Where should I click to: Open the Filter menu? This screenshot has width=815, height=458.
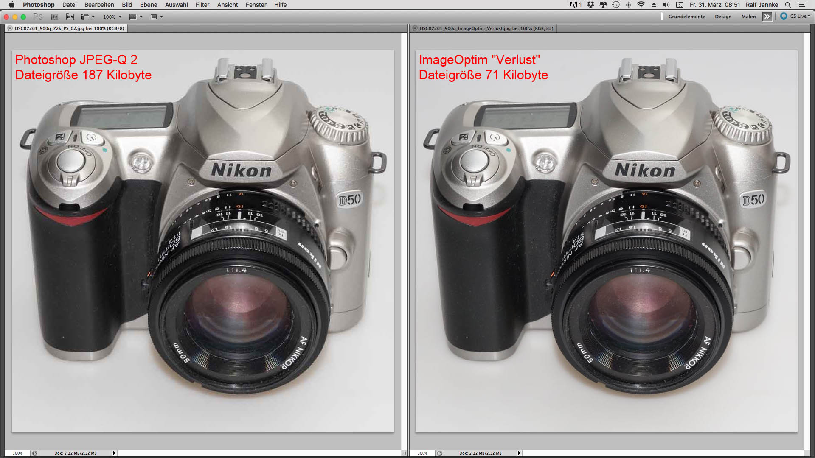(202, 5)
